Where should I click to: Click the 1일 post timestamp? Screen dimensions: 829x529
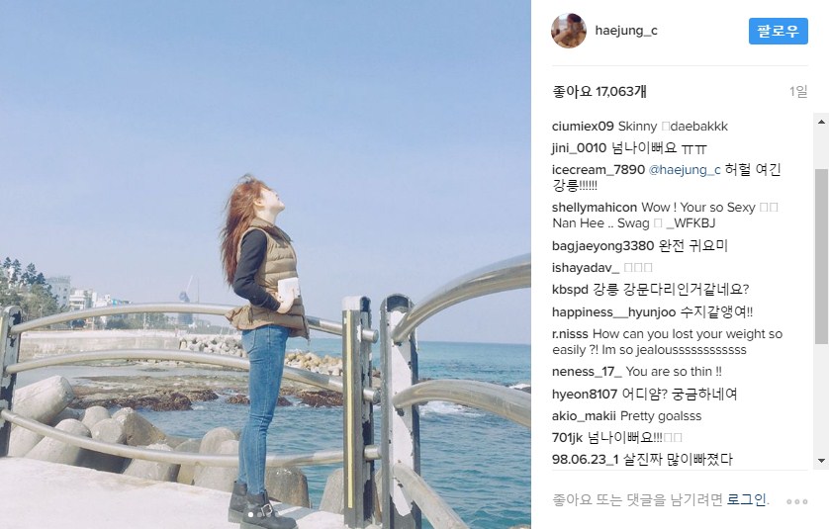click(798, 91)
